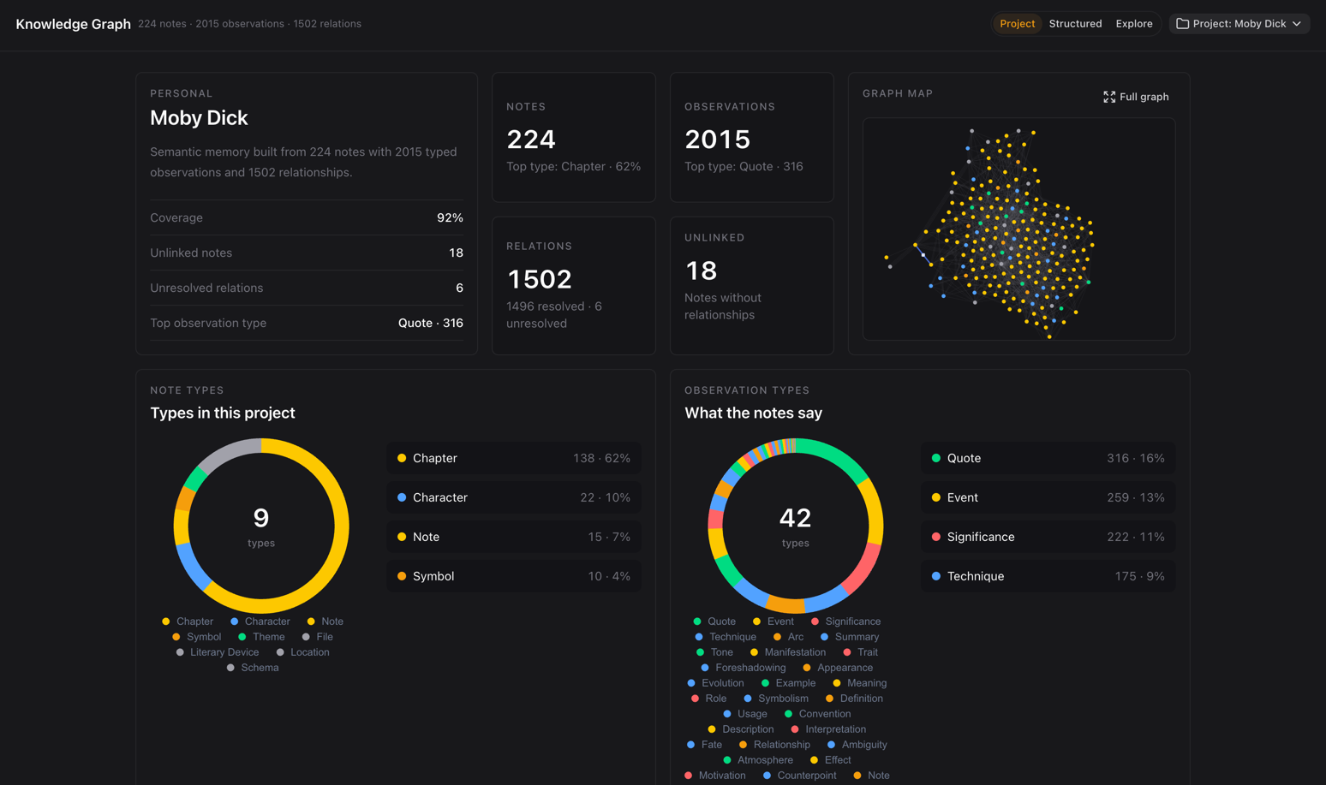Image resolution: width=1326 pixels, height=785 pixels.
Task: Switch to the Project tab
Action: [x=1017, y=24]
